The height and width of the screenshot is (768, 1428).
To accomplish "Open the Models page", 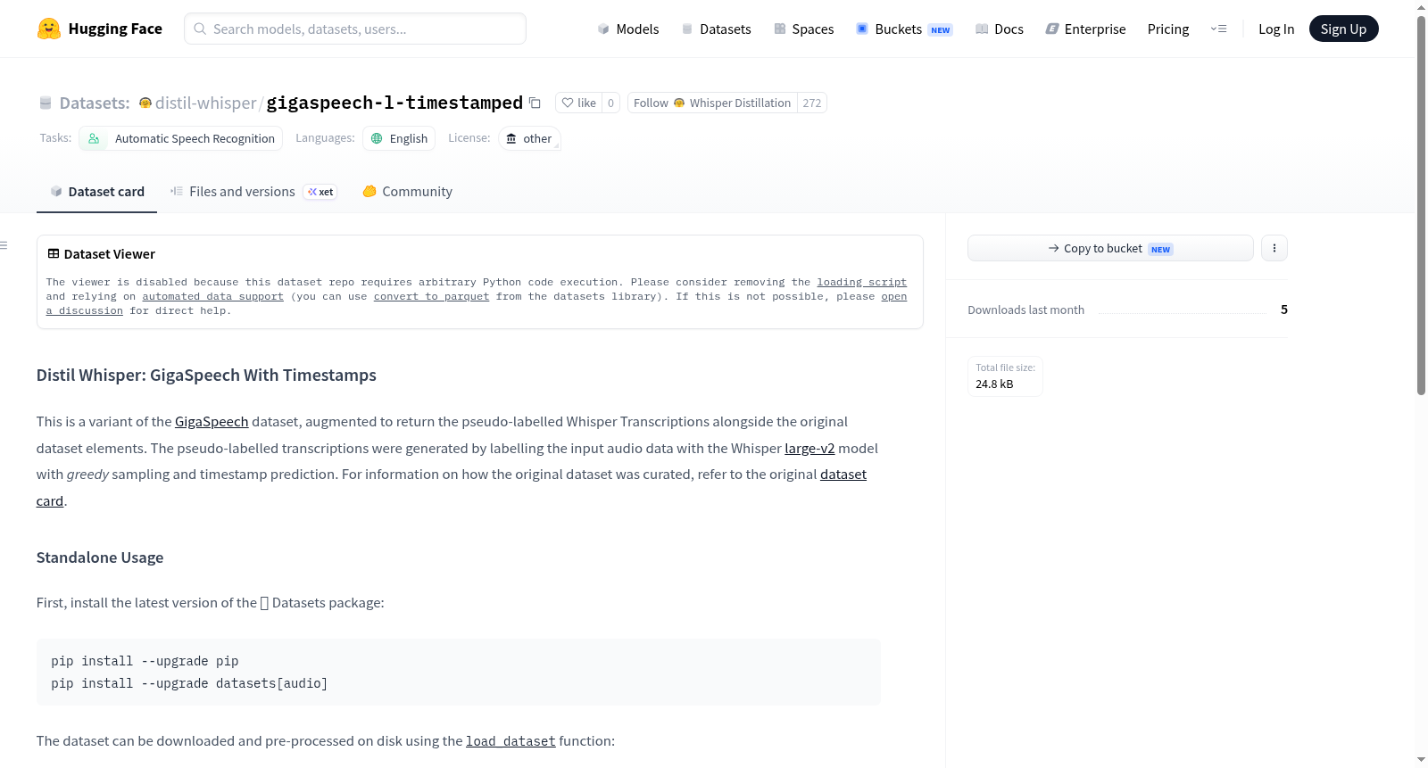I will (x=628, y=29).
